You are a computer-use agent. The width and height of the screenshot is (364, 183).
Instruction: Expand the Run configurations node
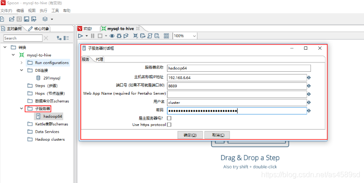point(21,63)
